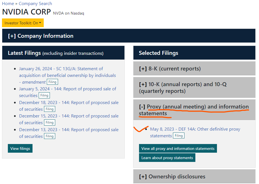259x184 pixels.
Task: Collapse the Proxy and information statements section
Action: 194,110
